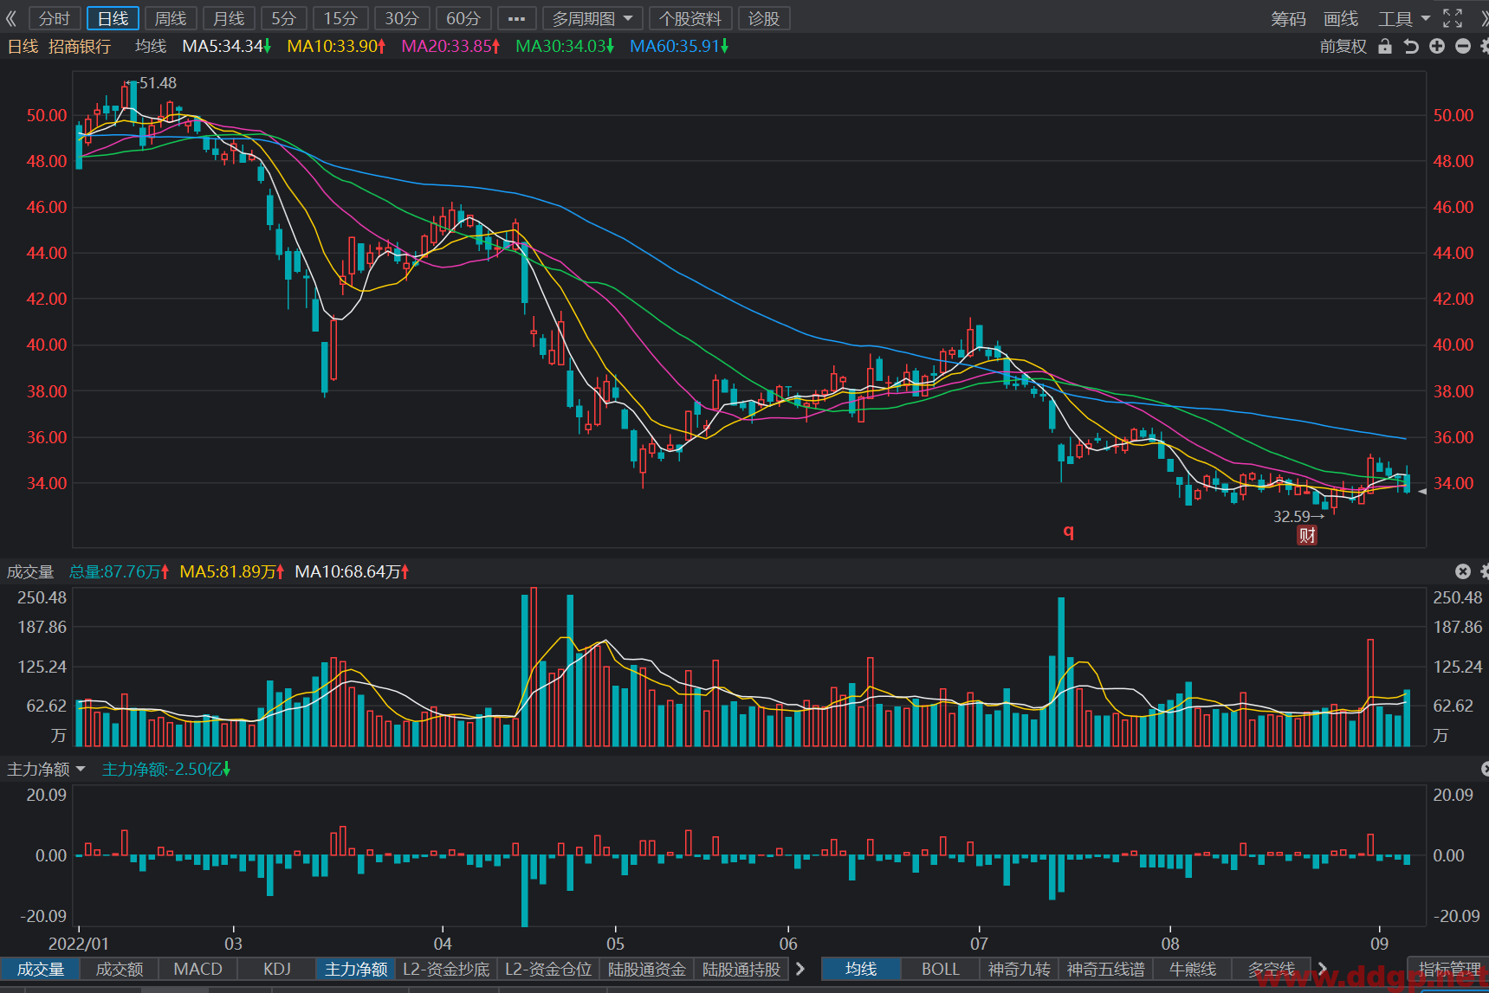This screenshot has height=993, width=1489.
Task: Click the 均线 label in header
Action: 151,46
